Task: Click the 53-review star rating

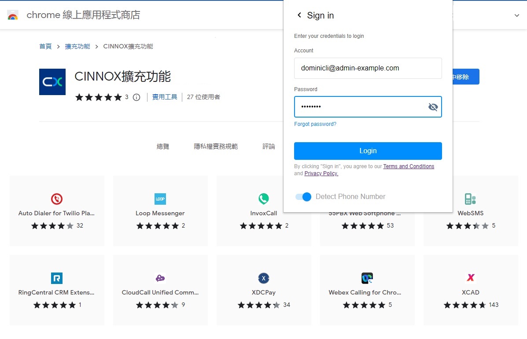Action: [363, 226]
